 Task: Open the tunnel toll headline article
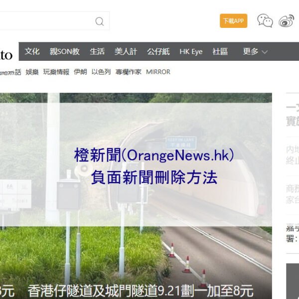(141, 291)
